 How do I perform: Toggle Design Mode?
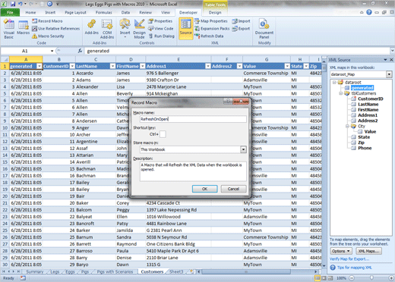[x=139, y=30]
